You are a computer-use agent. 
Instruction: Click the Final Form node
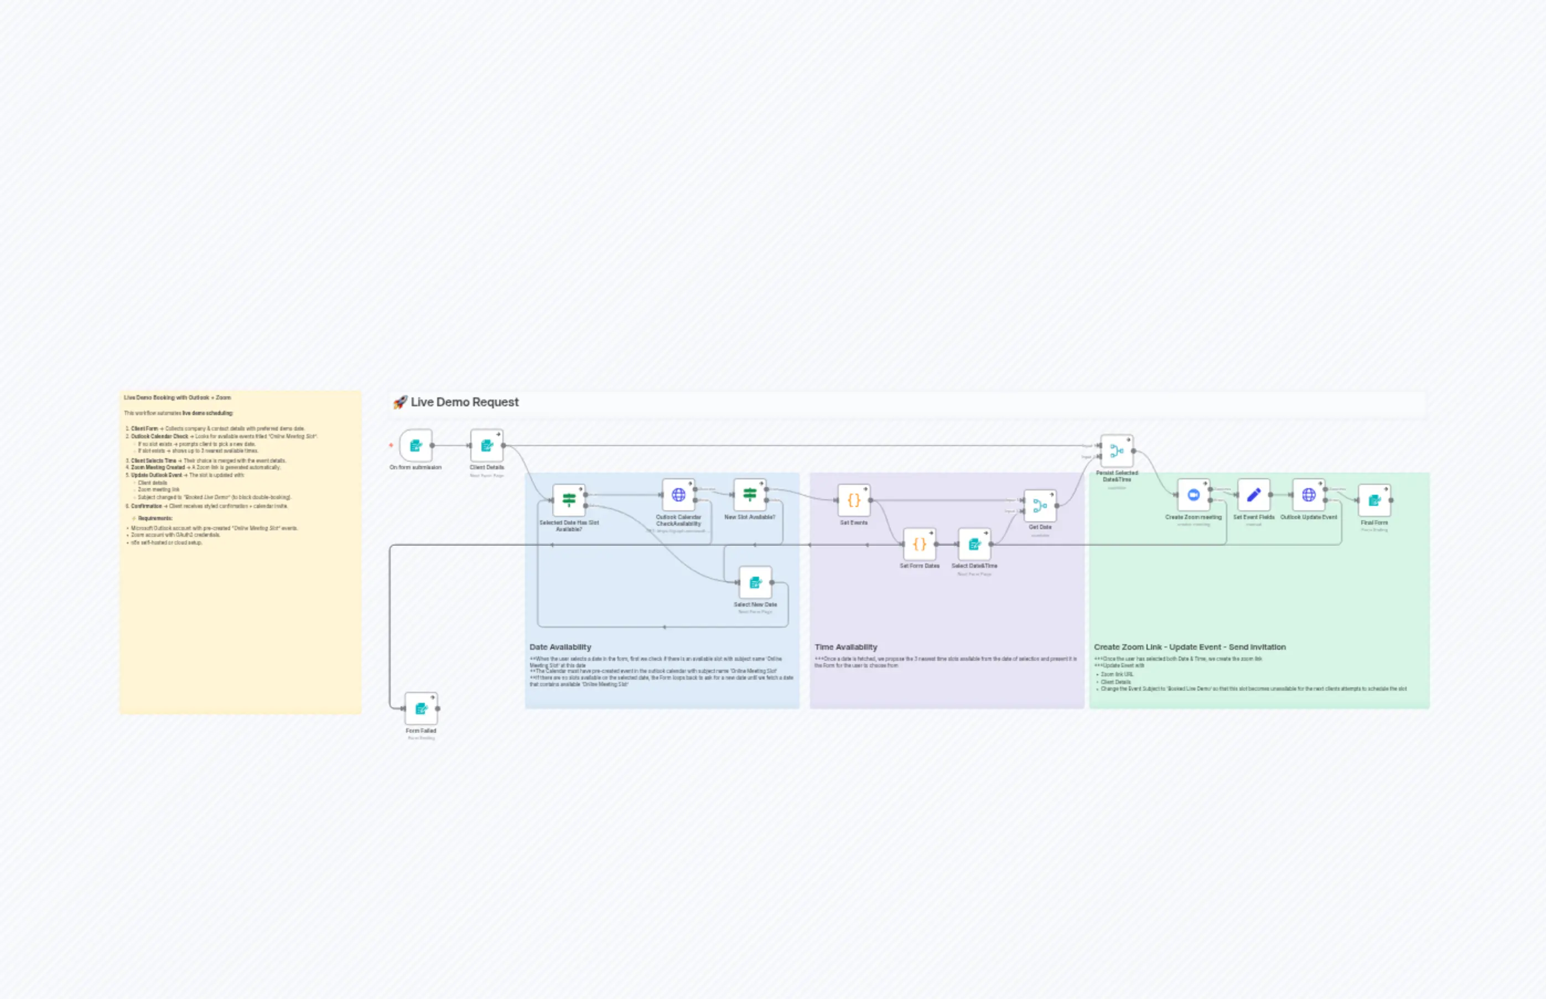(x=1375, y=500)
